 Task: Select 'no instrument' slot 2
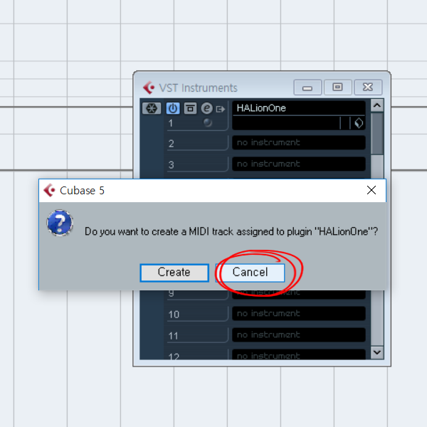(299, 142)
